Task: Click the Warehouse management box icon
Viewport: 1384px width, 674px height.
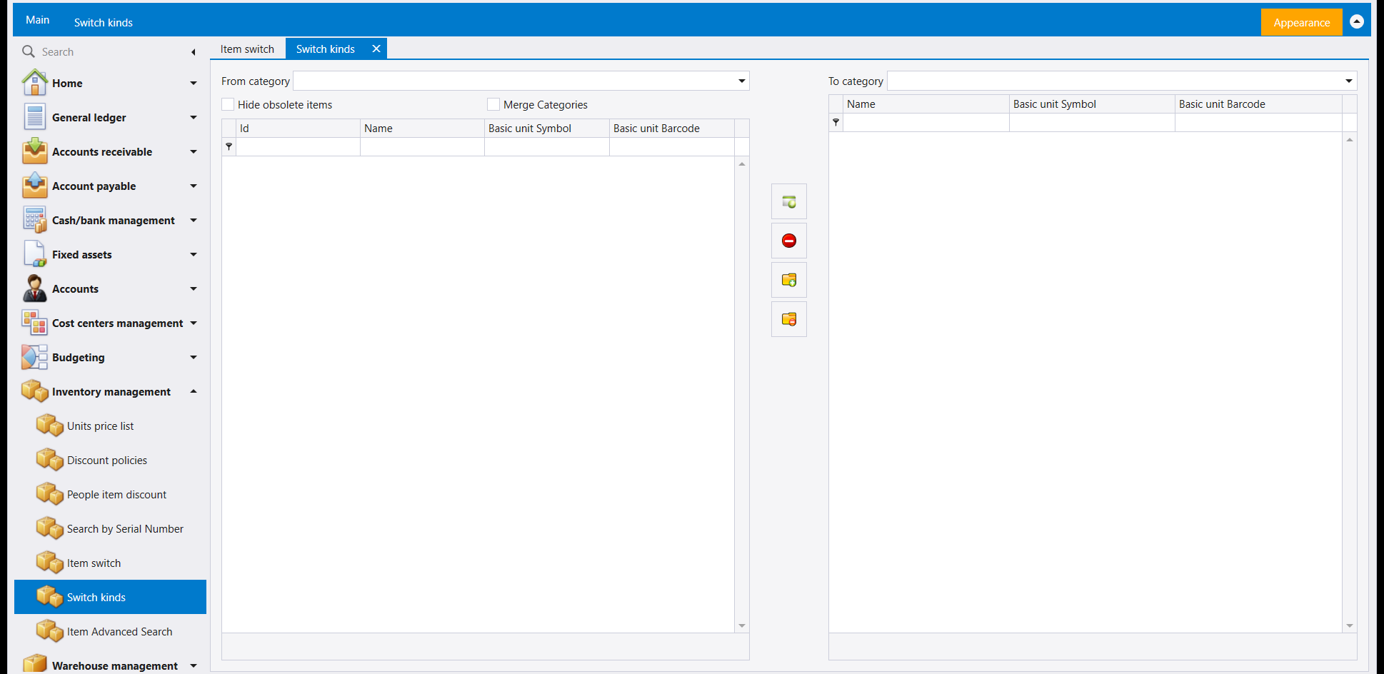Action: [34, 664]
